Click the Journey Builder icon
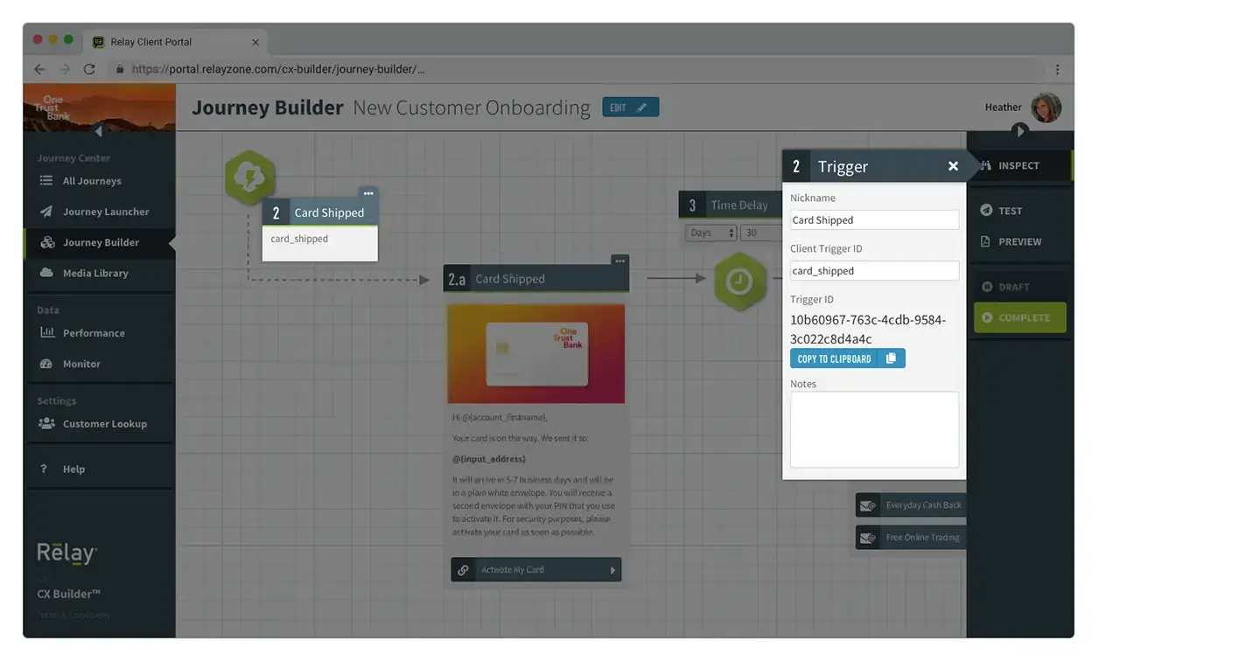This screenshot has width=1260, height=661. [46, 242]
